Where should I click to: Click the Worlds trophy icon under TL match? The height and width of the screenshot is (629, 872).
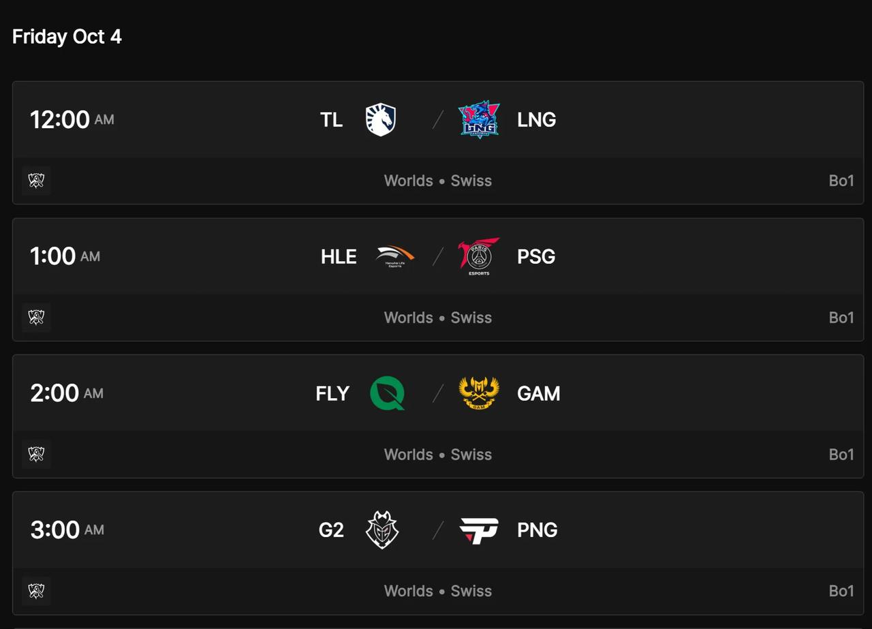(x=36, y=181)
